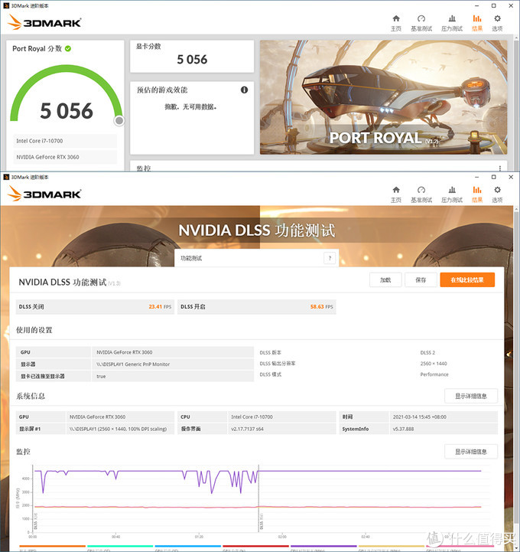Click the 加载 button
The image size is (520, 552).
[385, 280]
